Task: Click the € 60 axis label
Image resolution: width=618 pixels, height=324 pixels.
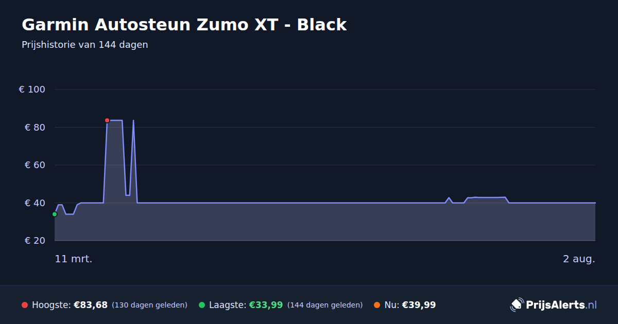Action: point(35,165)
